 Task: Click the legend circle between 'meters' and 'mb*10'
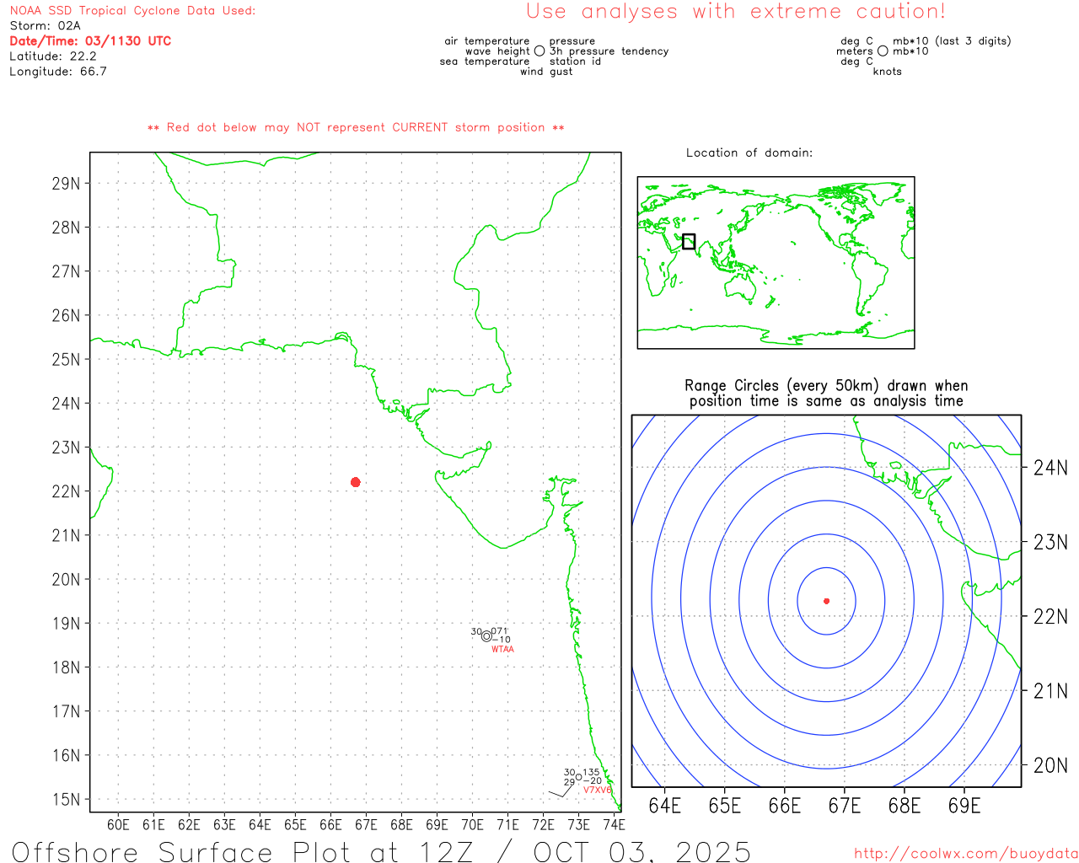coord(883,51)
